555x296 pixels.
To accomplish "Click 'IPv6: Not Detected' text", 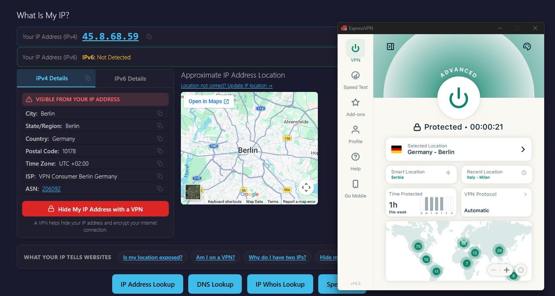I will click(106, 57).
